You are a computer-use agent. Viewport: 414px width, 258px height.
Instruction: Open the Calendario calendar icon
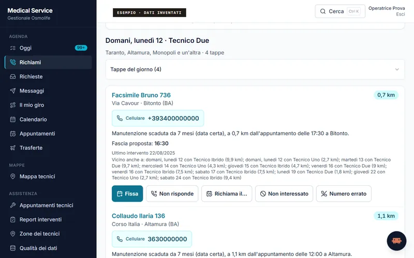(x=12, y=119)
